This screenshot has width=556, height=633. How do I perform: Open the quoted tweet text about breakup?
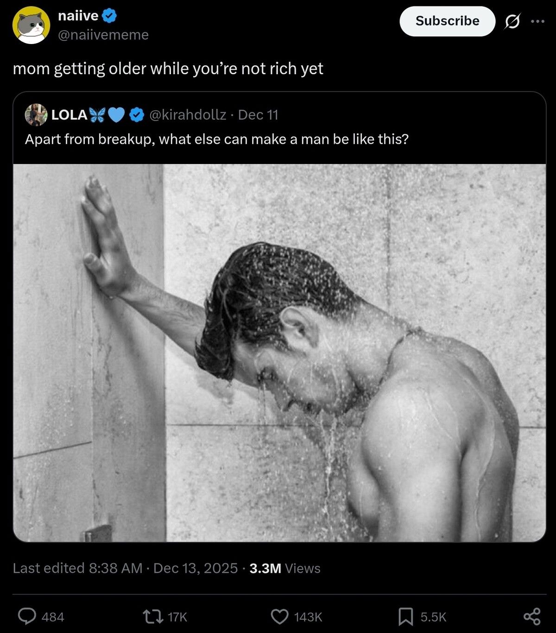coord(217,139)
